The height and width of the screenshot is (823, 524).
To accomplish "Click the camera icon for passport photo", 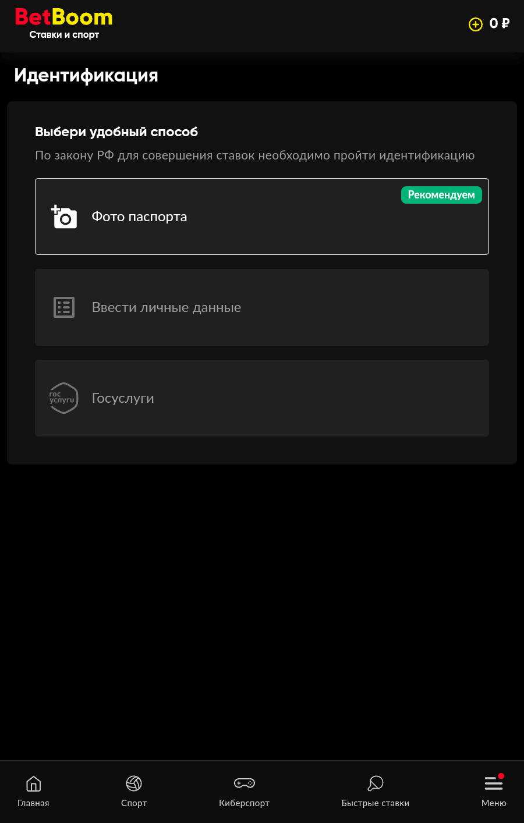I will [64, 217].
